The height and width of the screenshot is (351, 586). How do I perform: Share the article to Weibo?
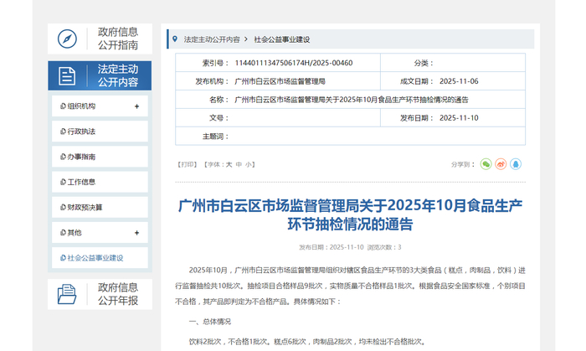(x=501, y=165)
